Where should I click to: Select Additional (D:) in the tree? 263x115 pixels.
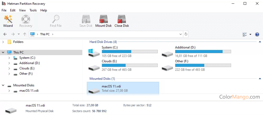click(x=29, y=63)
